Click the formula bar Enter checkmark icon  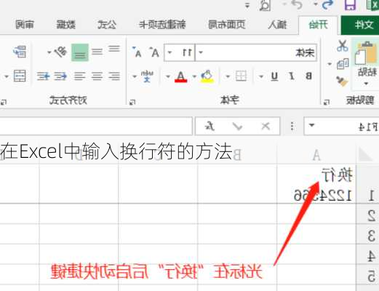(237, 126)
